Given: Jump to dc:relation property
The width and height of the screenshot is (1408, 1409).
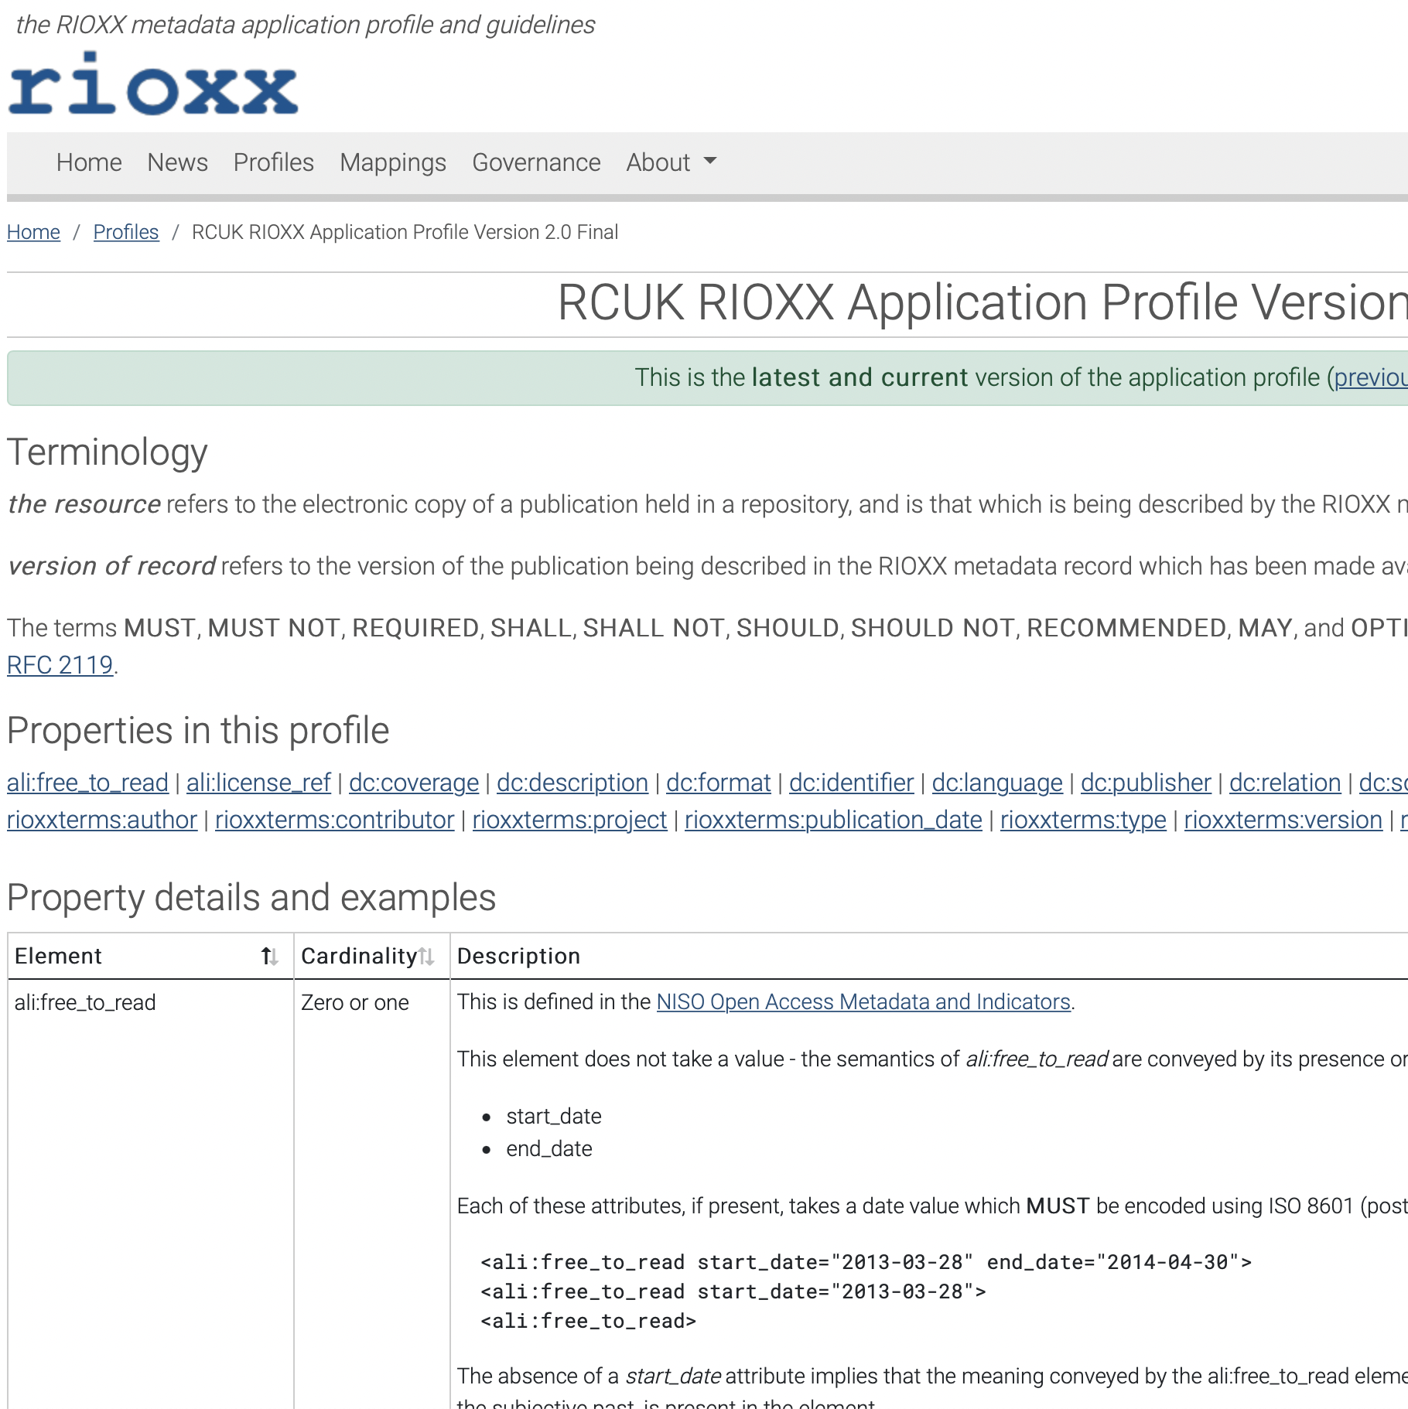Looking at the screenshot, I should pyautogui.click(x=1285, y=783).
